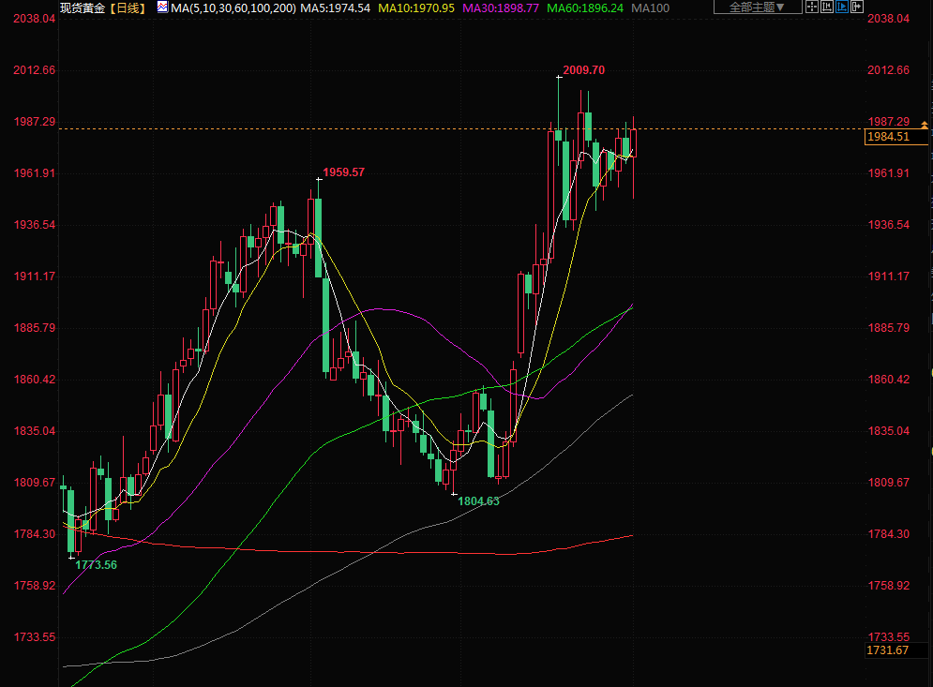Click the 现货黄金 instrument title

83,7
